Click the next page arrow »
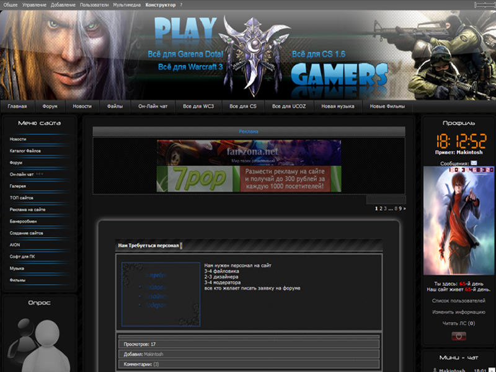Screen dimensions: 496x372 405,209
